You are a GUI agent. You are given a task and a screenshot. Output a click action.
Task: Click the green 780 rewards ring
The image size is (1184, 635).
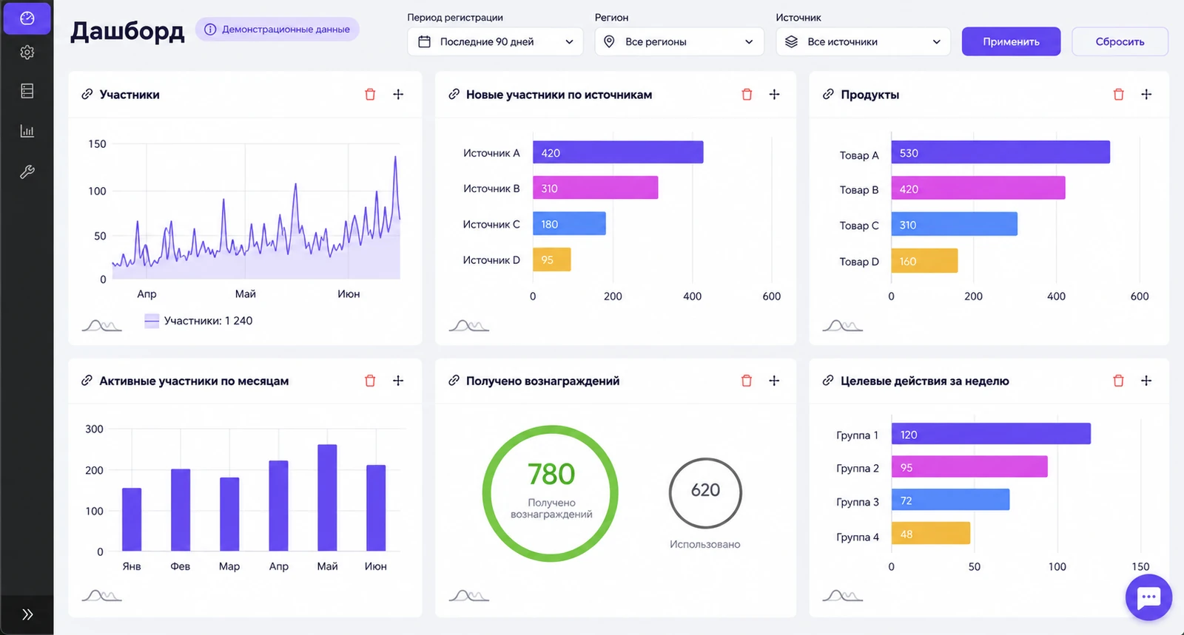coord(551,493)
